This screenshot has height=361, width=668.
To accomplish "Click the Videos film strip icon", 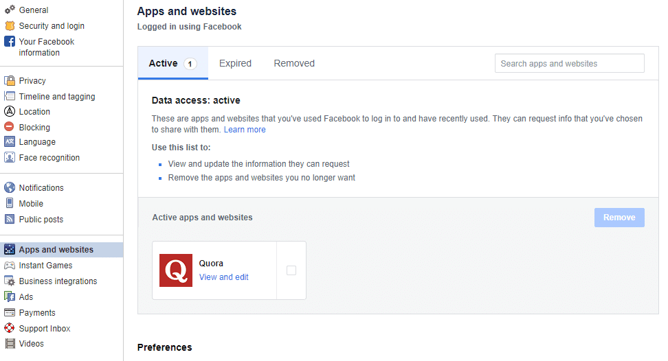I will (x=10, y=344).
